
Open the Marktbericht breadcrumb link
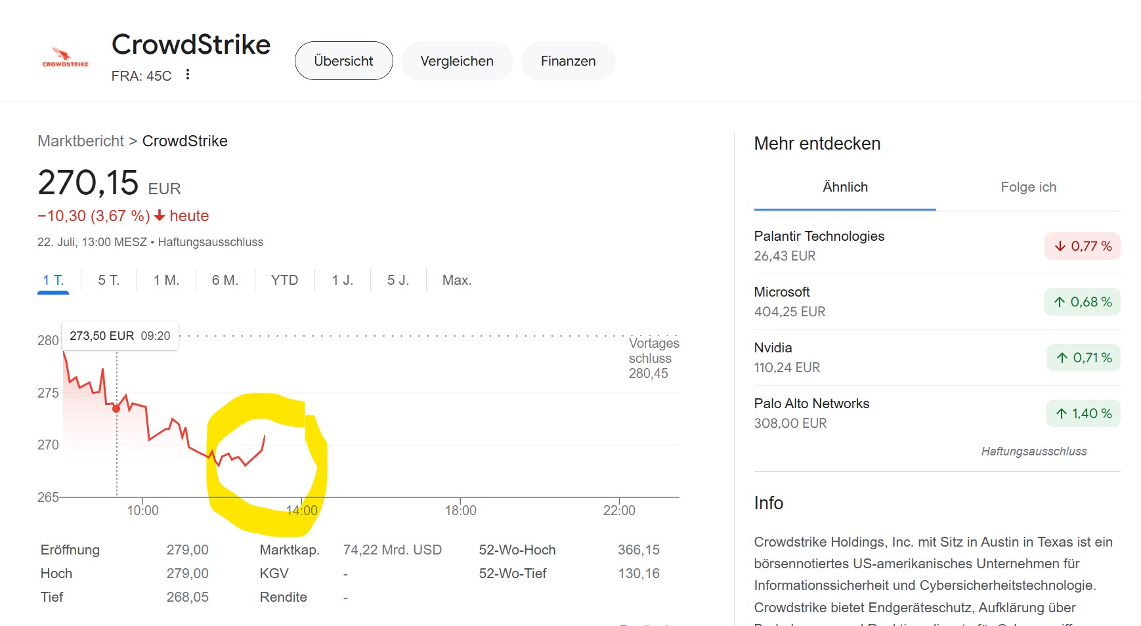[x=81, y=141]
